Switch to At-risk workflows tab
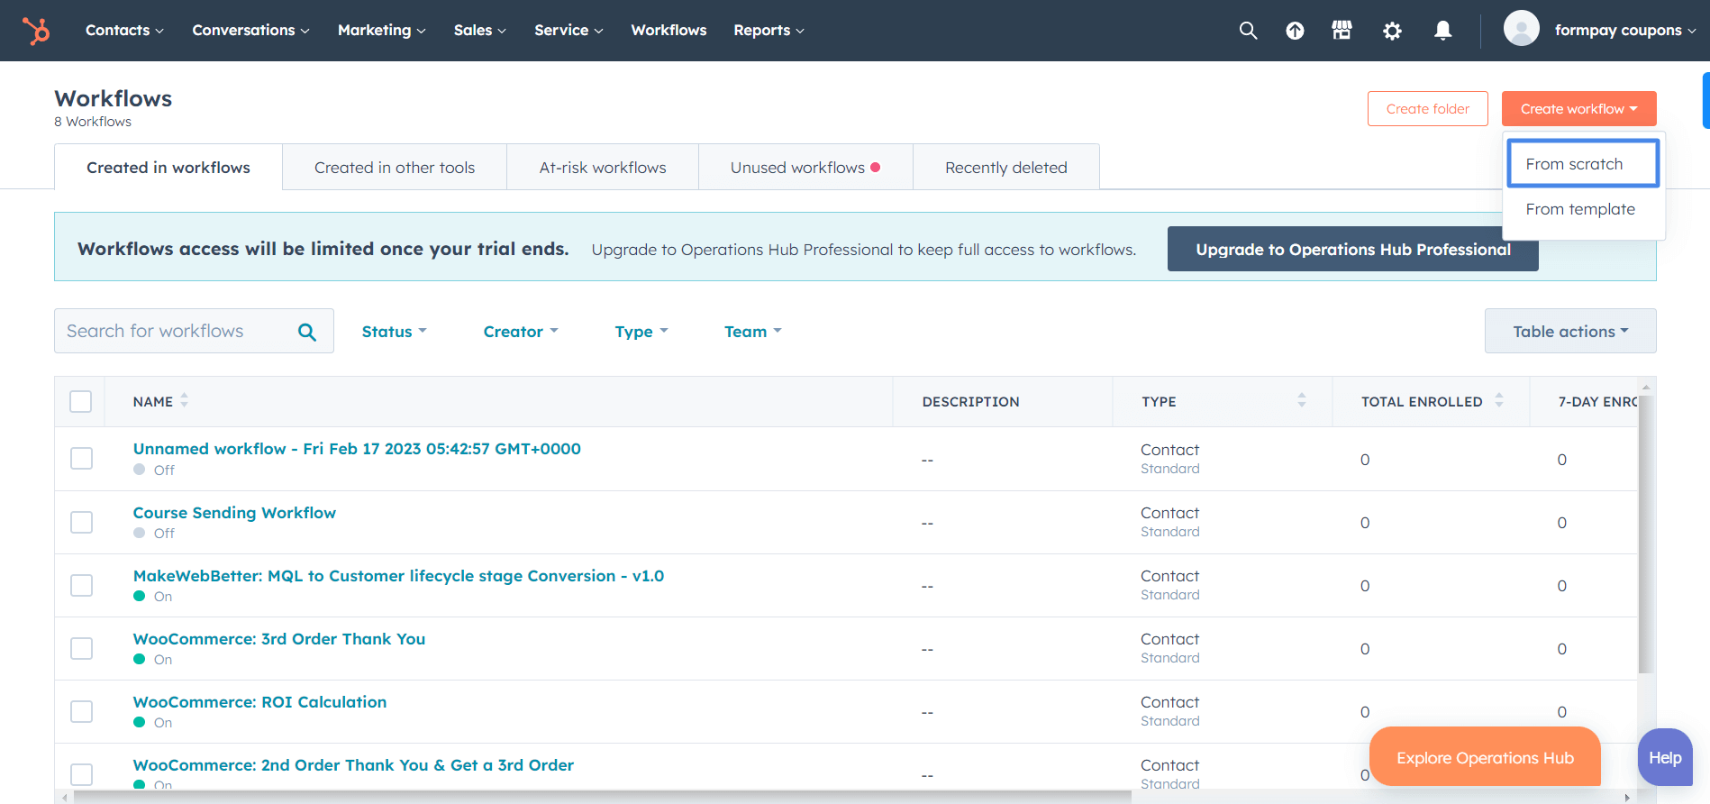 tap(603, 168)
